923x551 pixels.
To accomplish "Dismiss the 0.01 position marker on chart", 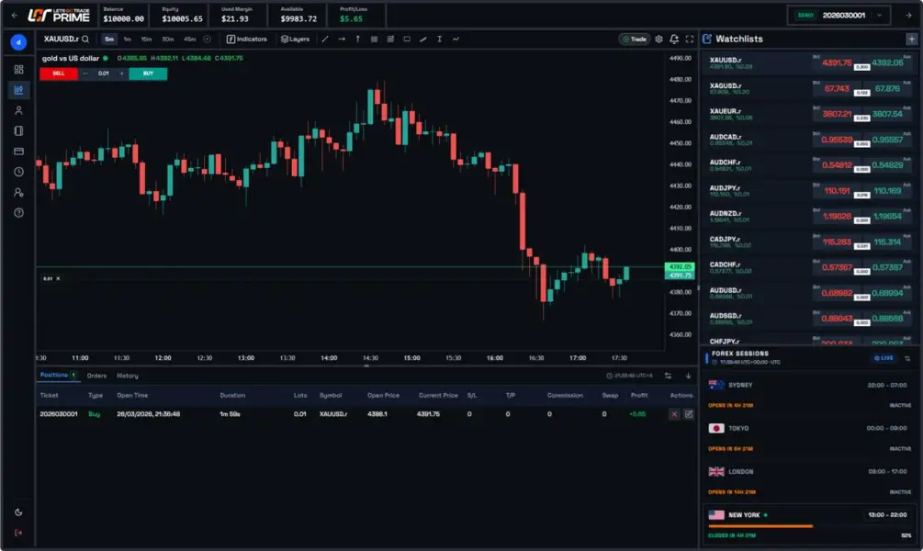I will tap(58, 278).
